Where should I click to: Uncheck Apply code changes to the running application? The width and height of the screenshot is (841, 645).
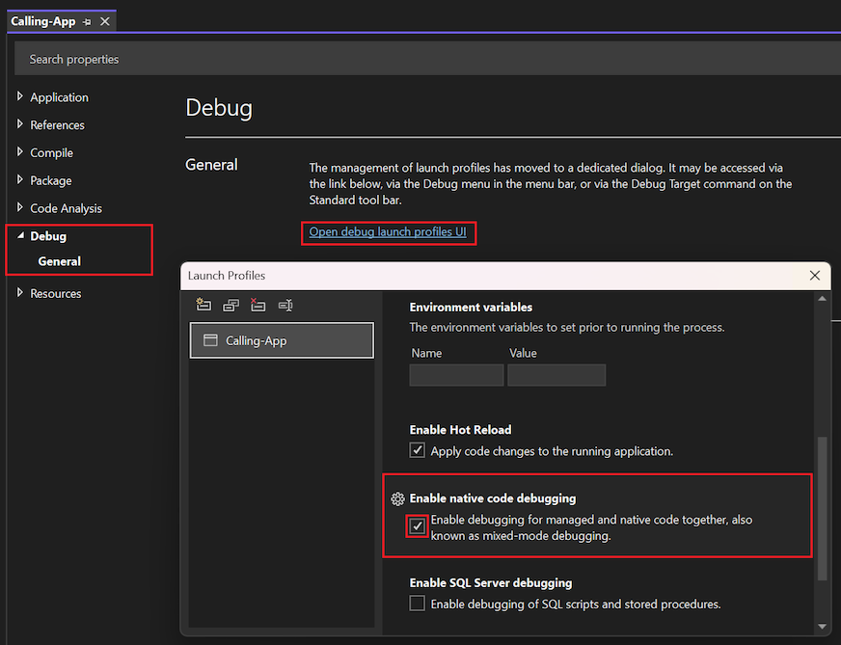pos(417,449)
